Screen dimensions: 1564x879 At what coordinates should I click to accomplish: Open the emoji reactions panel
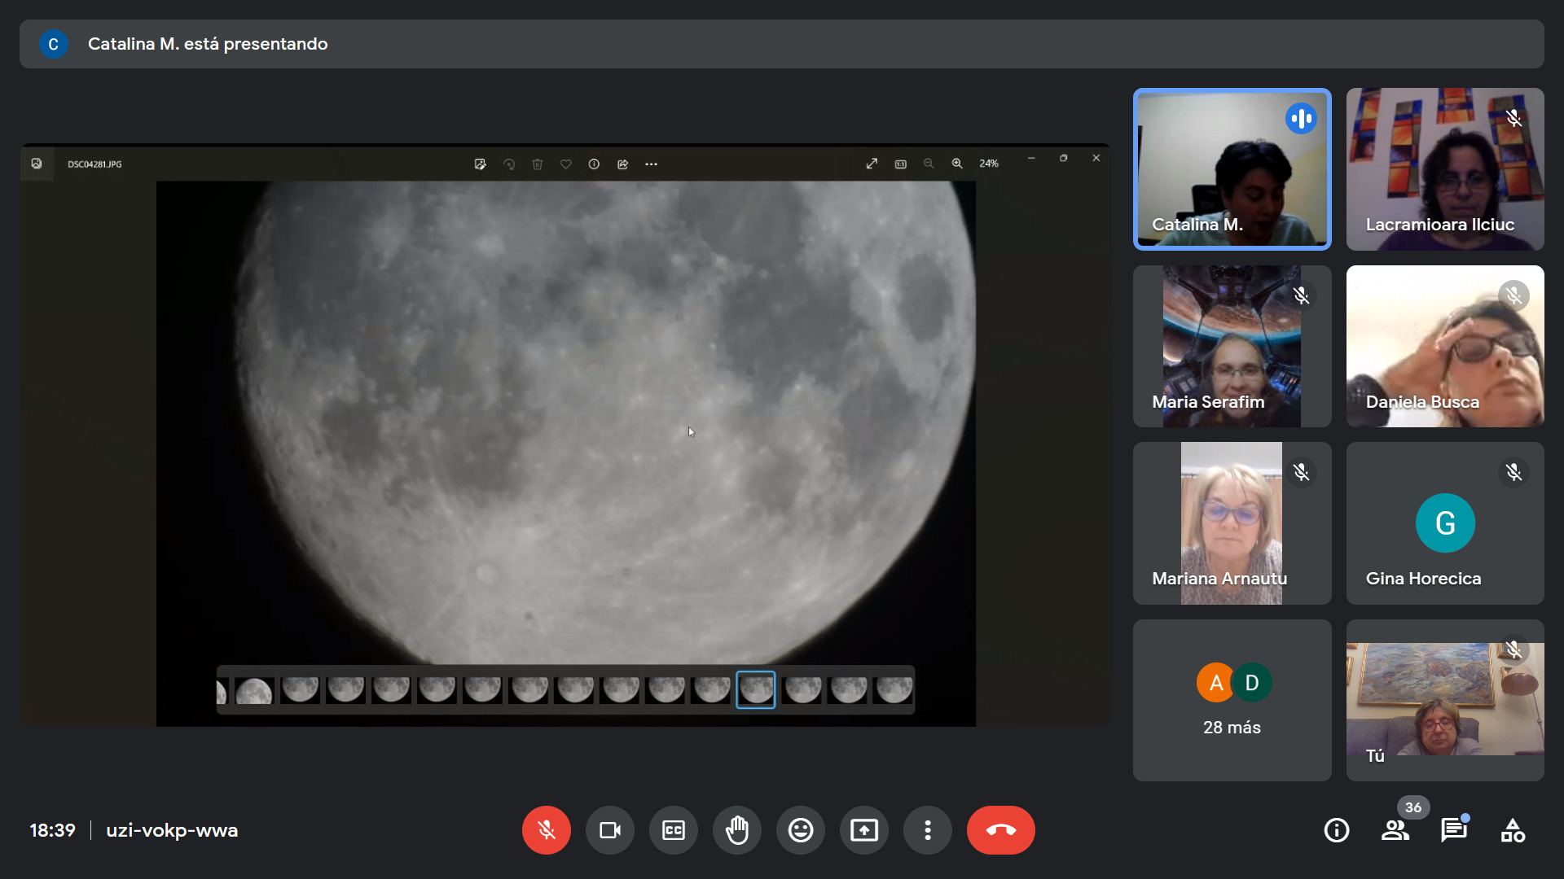coord(800,830)
